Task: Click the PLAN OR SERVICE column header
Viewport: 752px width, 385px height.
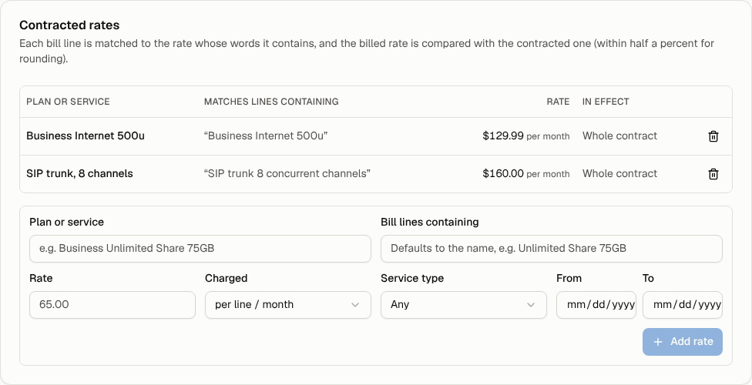Action: (68, 102)
